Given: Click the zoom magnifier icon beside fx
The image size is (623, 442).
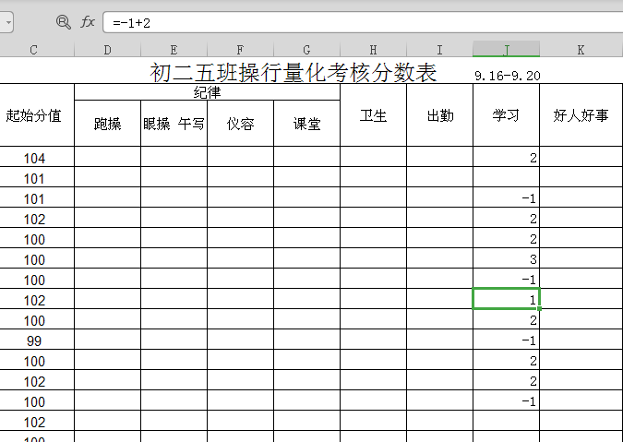Looking at the screenshot, I should point(63,22).
